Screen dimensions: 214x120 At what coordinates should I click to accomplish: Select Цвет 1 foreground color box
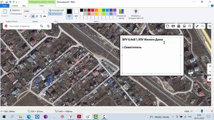pyautogui.click(x=69, y=14)
